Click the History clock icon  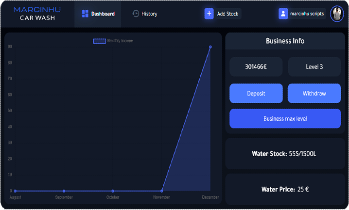pyautogui.click(x=136, y=14)
